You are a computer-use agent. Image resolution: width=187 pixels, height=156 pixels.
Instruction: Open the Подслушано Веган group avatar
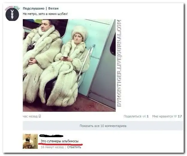point(12,13)
